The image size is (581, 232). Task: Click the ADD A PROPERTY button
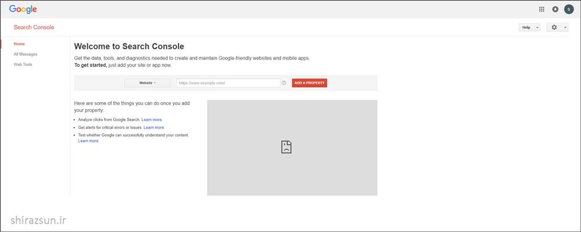click(310, 83)
